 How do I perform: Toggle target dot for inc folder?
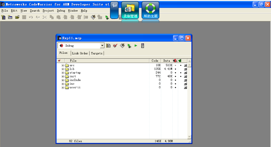175,84
